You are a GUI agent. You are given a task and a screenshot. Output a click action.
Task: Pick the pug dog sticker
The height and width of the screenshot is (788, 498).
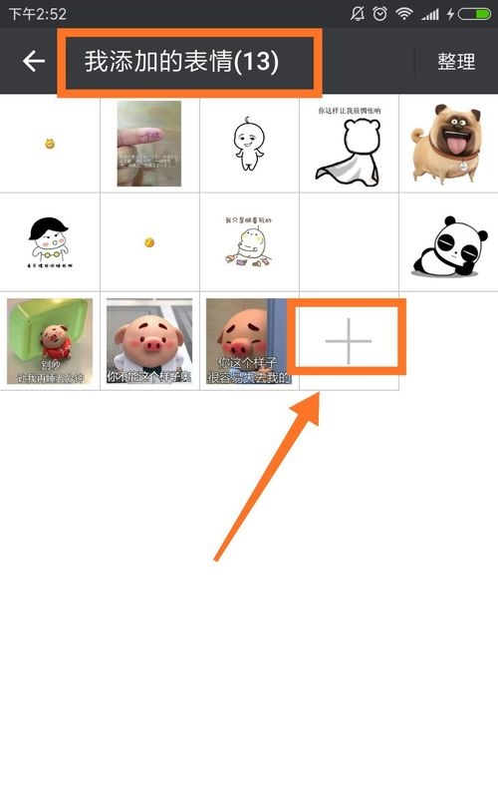448,144
